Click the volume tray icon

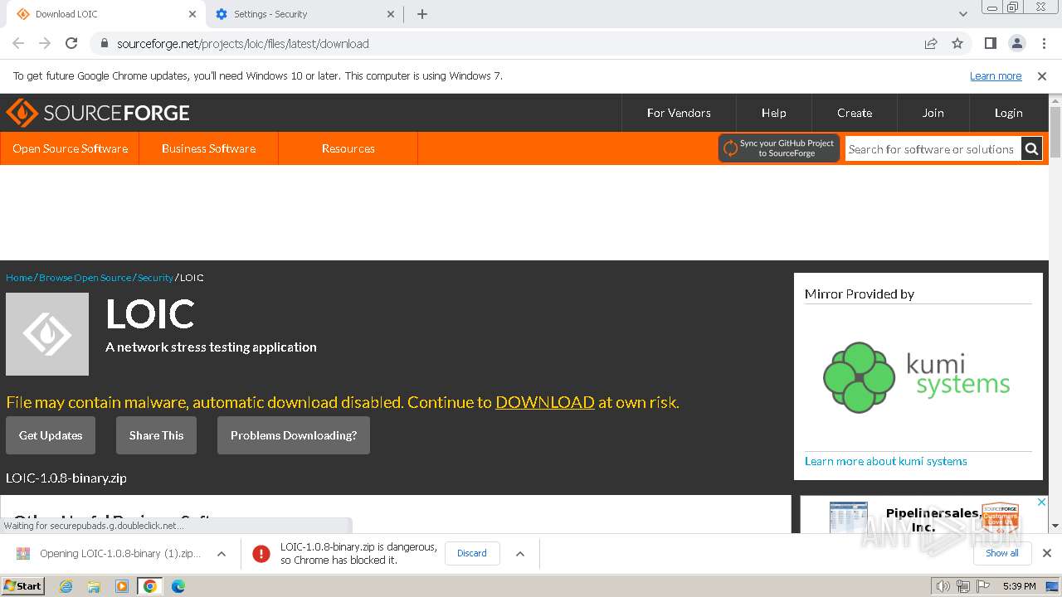(943, 586)
